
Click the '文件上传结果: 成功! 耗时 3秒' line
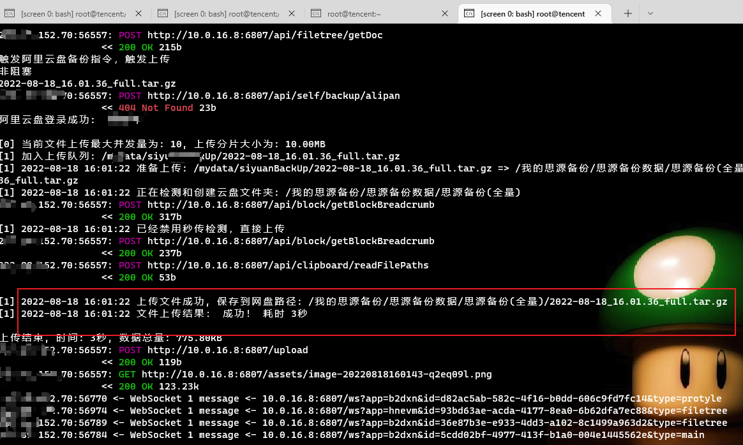coord(154,314)
